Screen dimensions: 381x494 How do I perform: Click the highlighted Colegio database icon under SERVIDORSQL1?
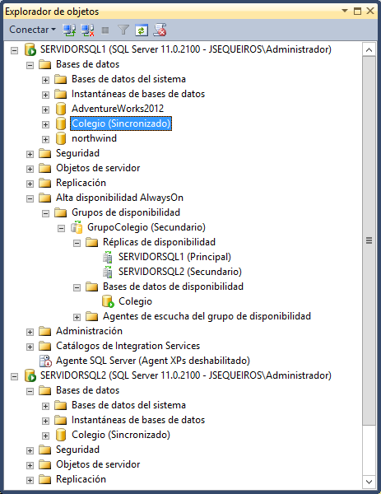tap(60, 123)
